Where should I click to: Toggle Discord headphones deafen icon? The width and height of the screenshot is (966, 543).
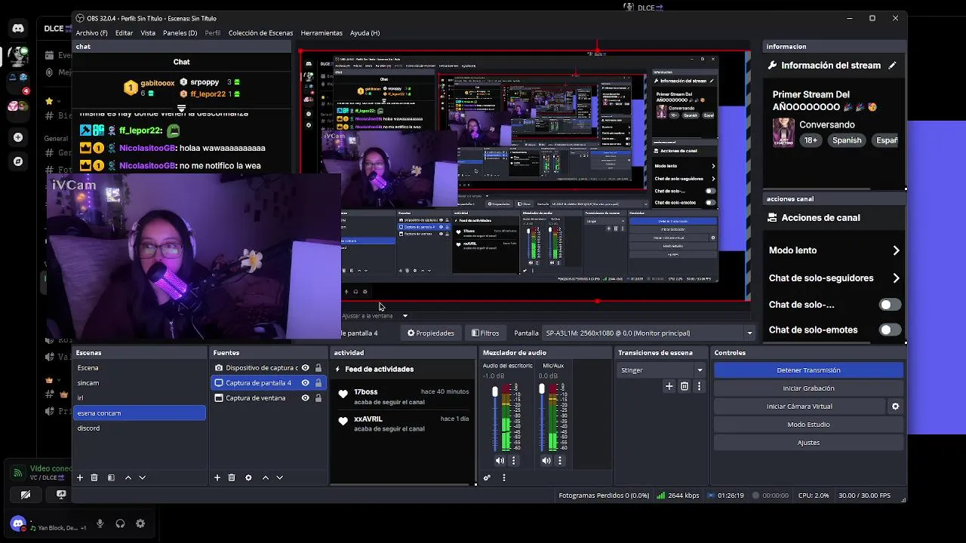[120, 523]
